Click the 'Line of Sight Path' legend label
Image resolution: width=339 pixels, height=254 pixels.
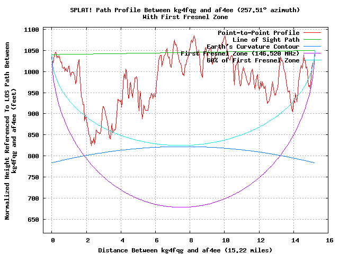tap(266, 40)
